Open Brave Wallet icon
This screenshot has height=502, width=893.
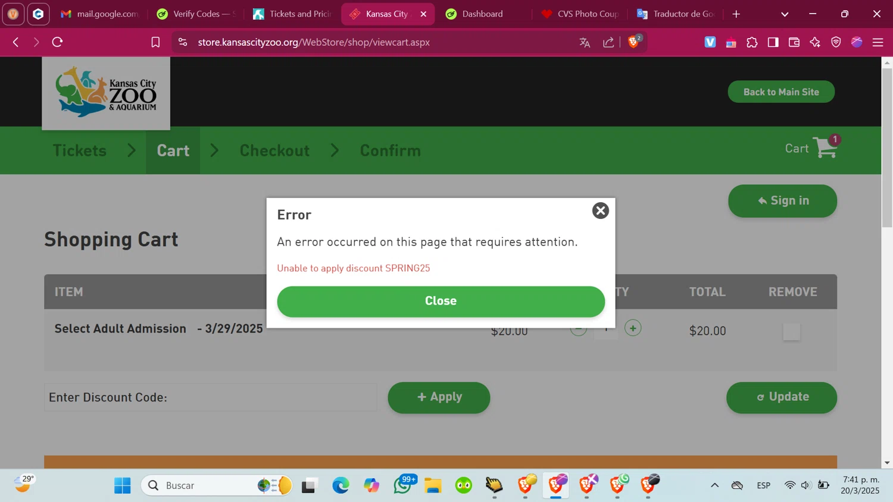tap(794, 42)
